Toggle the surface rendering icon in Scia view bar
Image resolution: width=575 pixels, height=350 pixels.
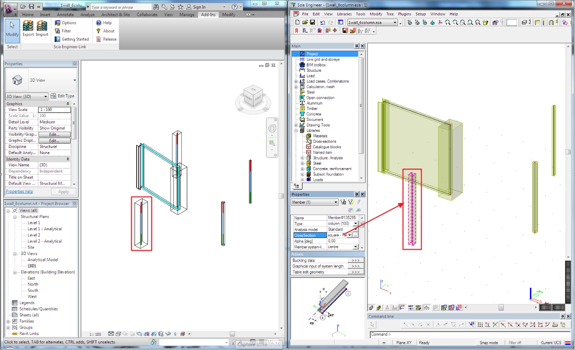(x=379, y=308)
